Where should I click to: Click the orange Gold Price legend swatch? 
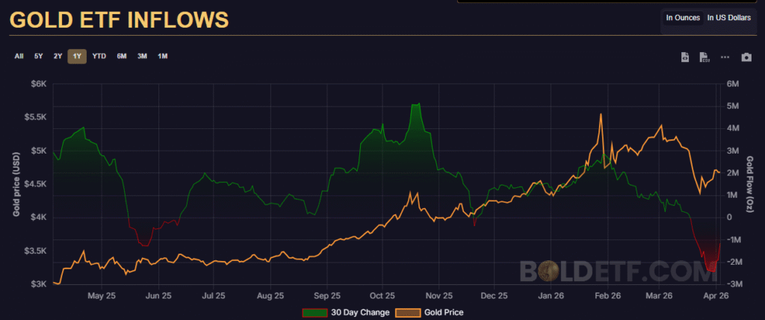click(x=407, y=313)
